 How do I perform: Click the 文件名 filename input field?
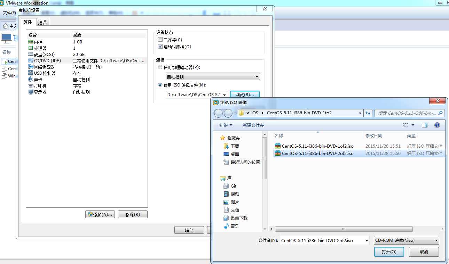pos(322,240)
